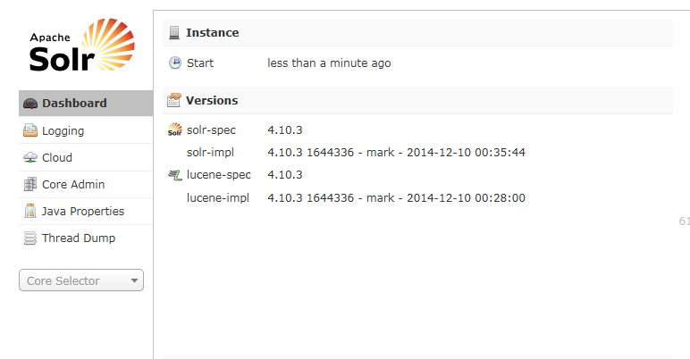The width and height of the screenshot is (690, 359).
Task: Select Java Properties in sidebar
Action: click(x=83, y=212)
